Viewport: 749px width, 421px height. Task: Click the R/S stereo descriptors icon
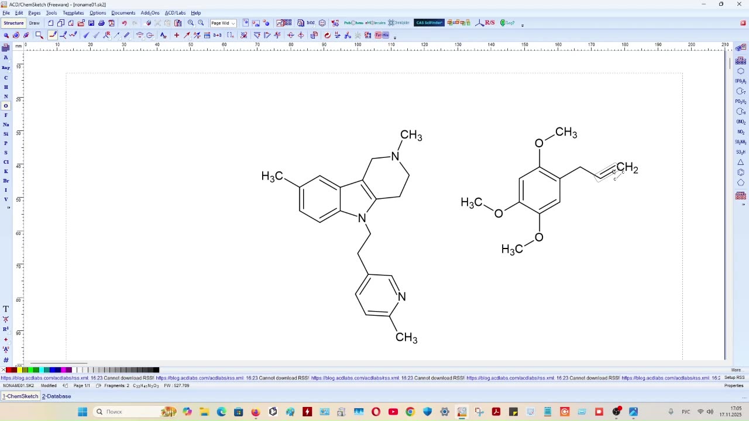485,23
